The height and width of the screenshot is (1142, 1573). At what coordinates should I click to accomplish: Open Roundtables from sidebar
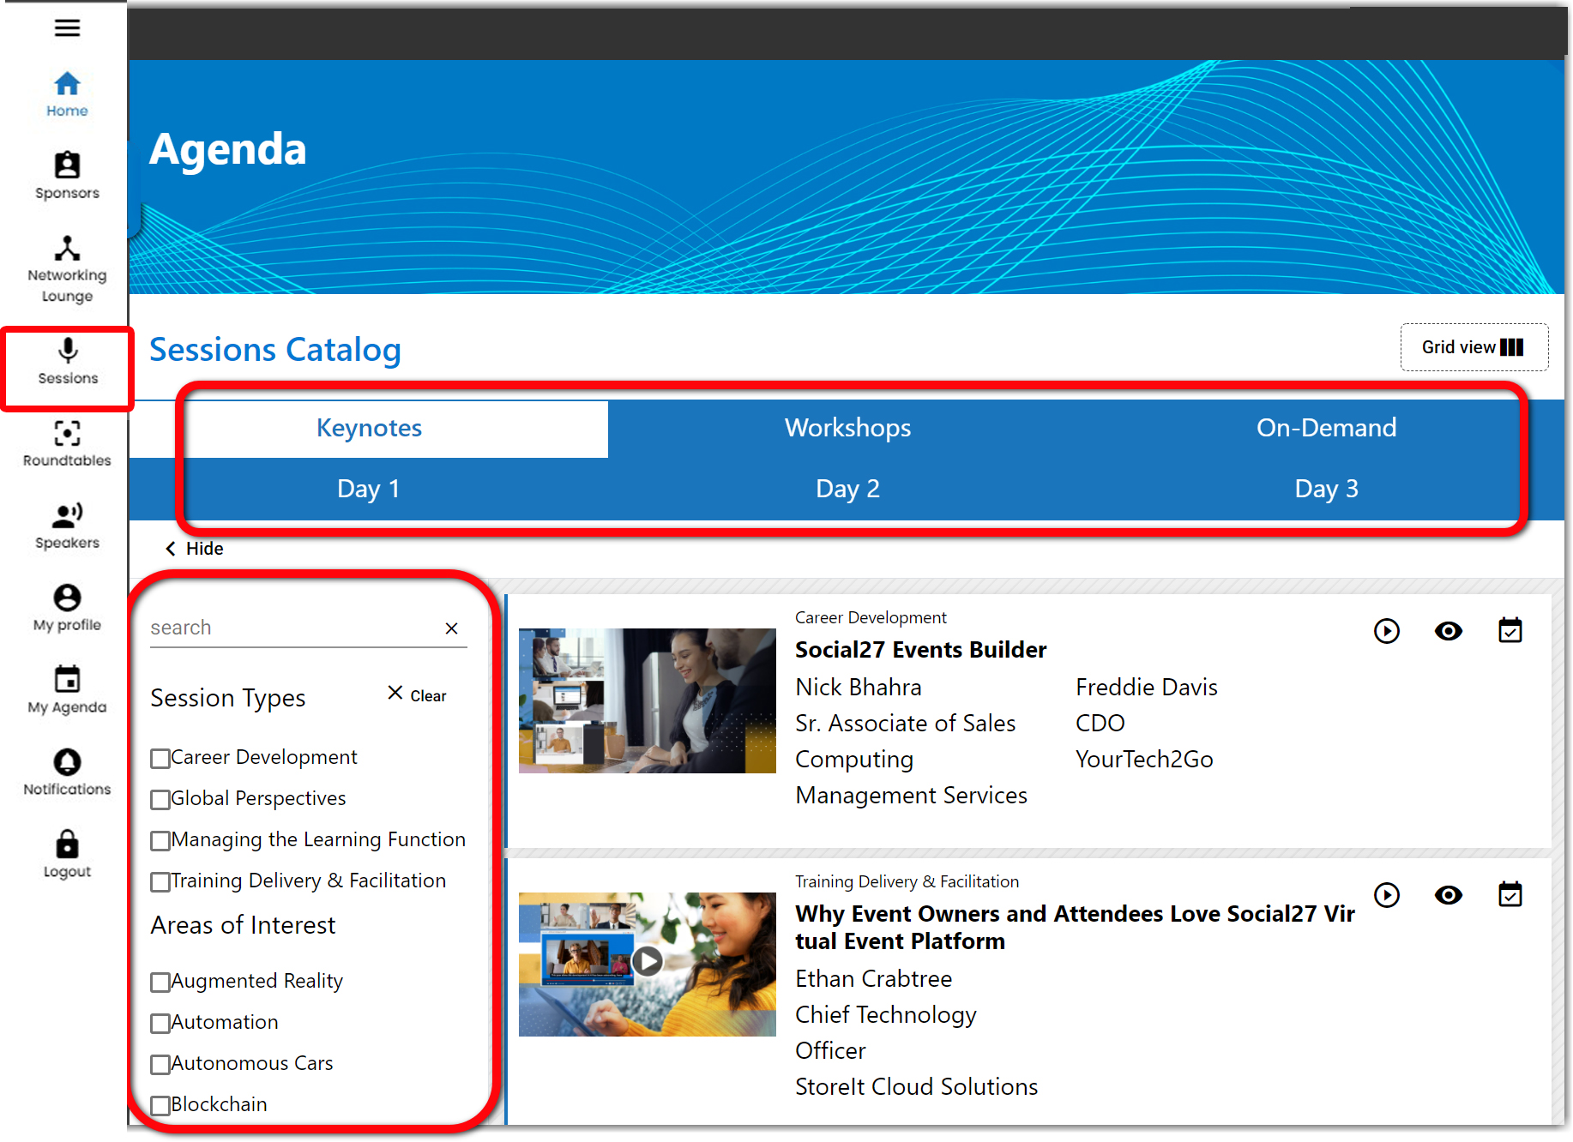(x=67, y=443)
